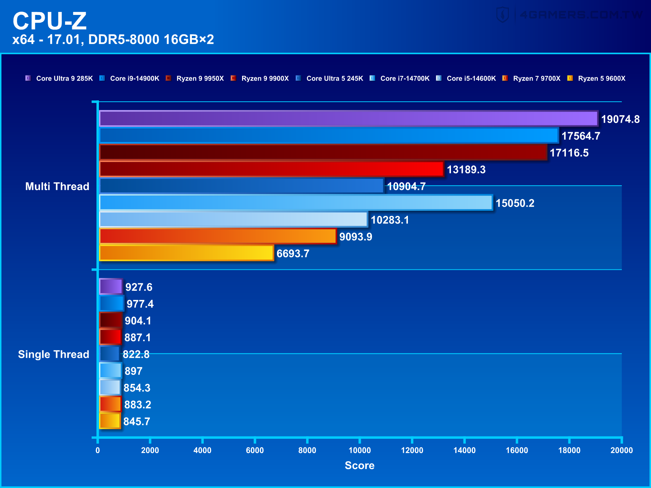The width and height of the screenshot is (651, 488).
Task: Click the dark red multi-thread bar scoring 17116.5
Action: point(323,152)
